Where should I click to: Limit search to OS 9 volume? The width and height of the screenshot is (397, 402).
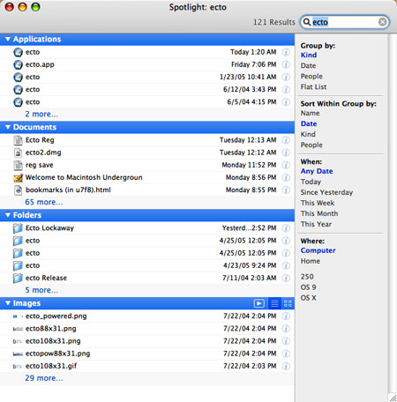[308, 287]
